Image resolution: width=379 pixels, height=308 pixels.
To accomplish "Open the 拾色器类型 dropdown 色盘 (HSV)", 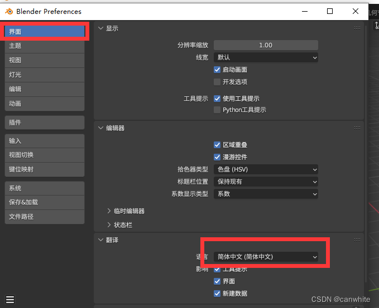I will tap(266, 169).
